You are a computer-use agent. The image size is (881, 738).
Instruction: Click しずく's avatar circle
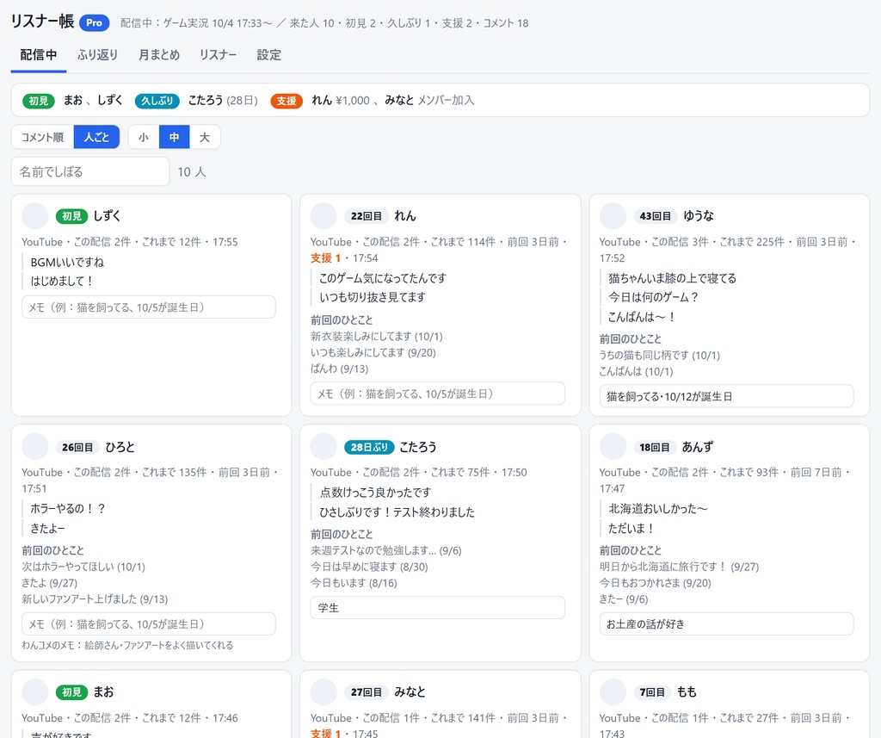pos(34,216)
